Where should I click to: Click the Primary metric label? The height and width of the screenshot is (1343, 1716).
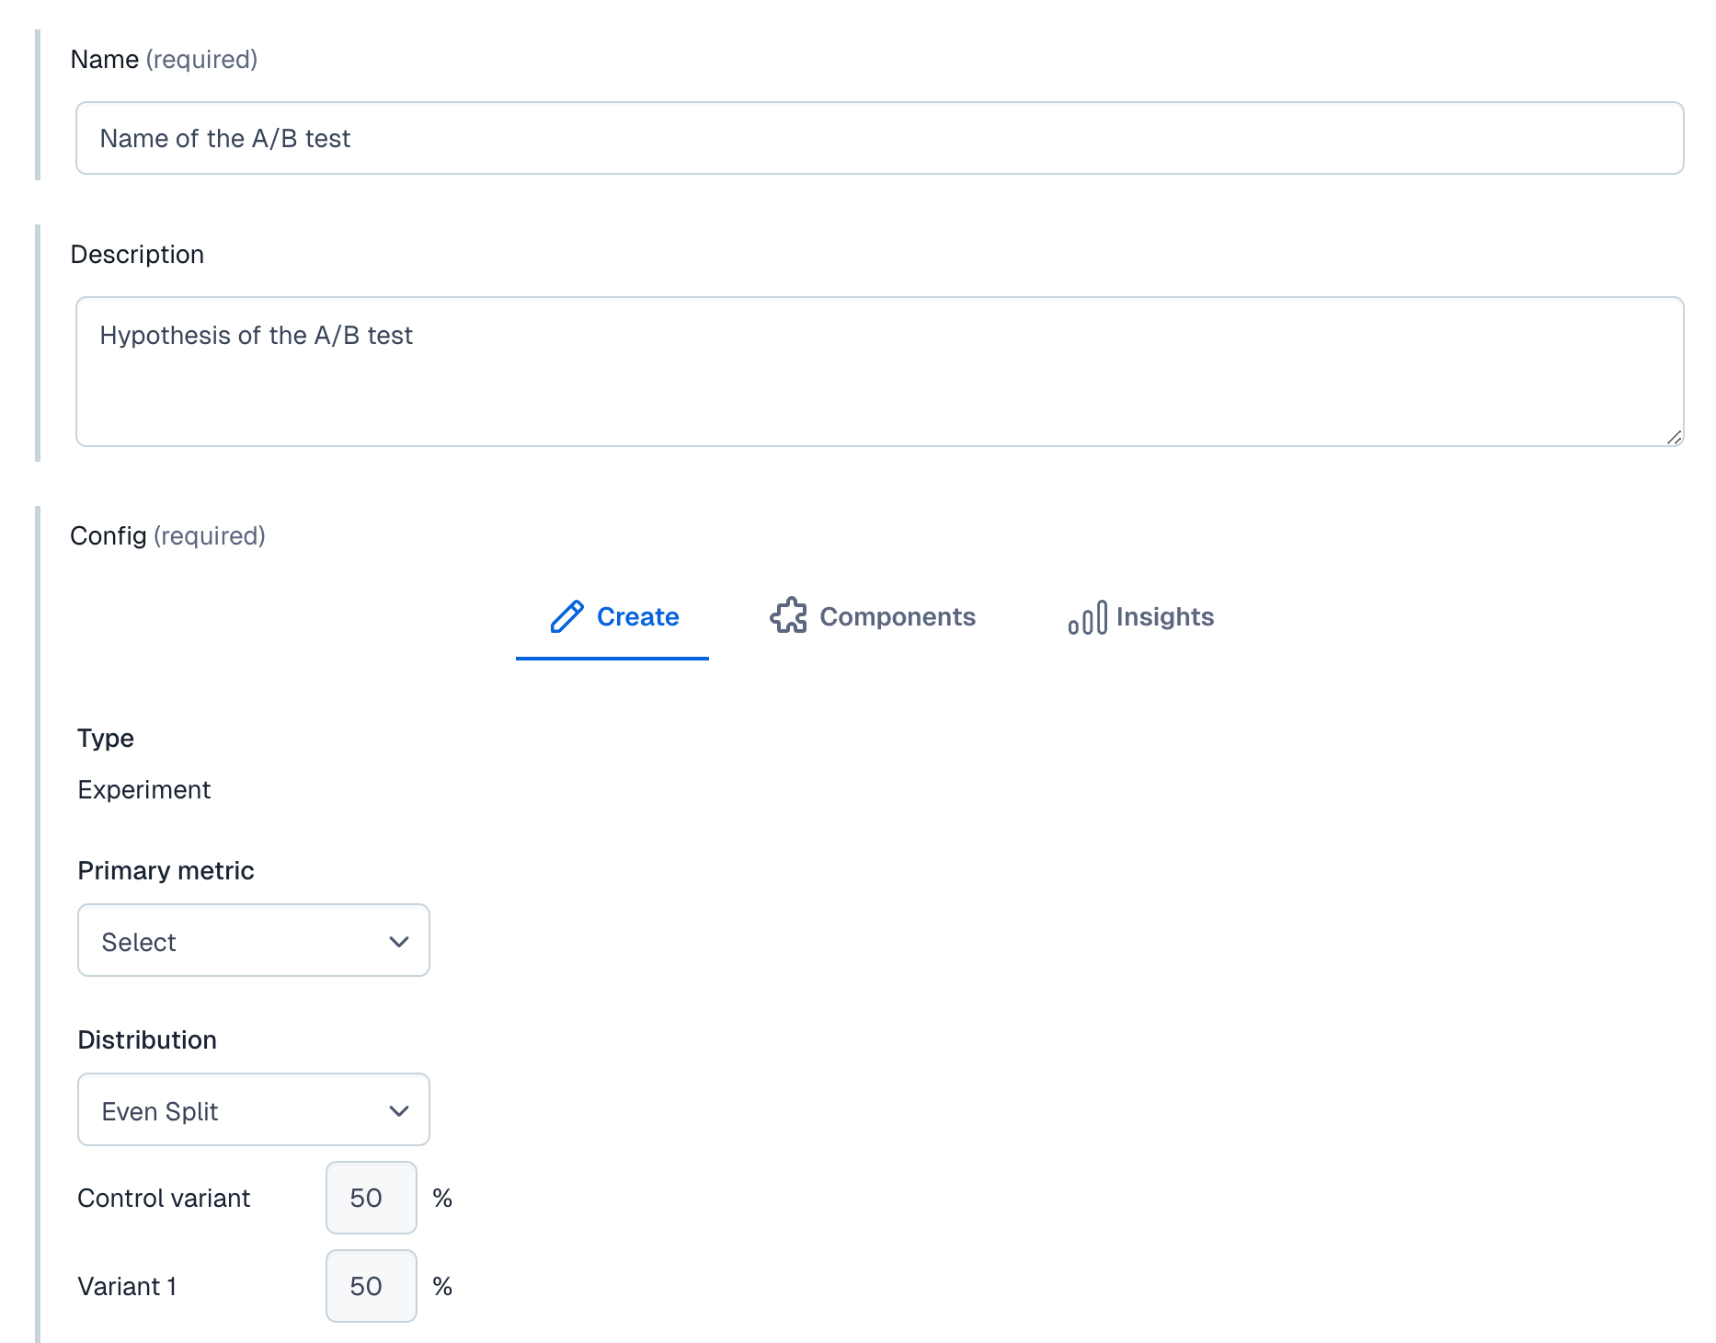(x=166, y=871)
